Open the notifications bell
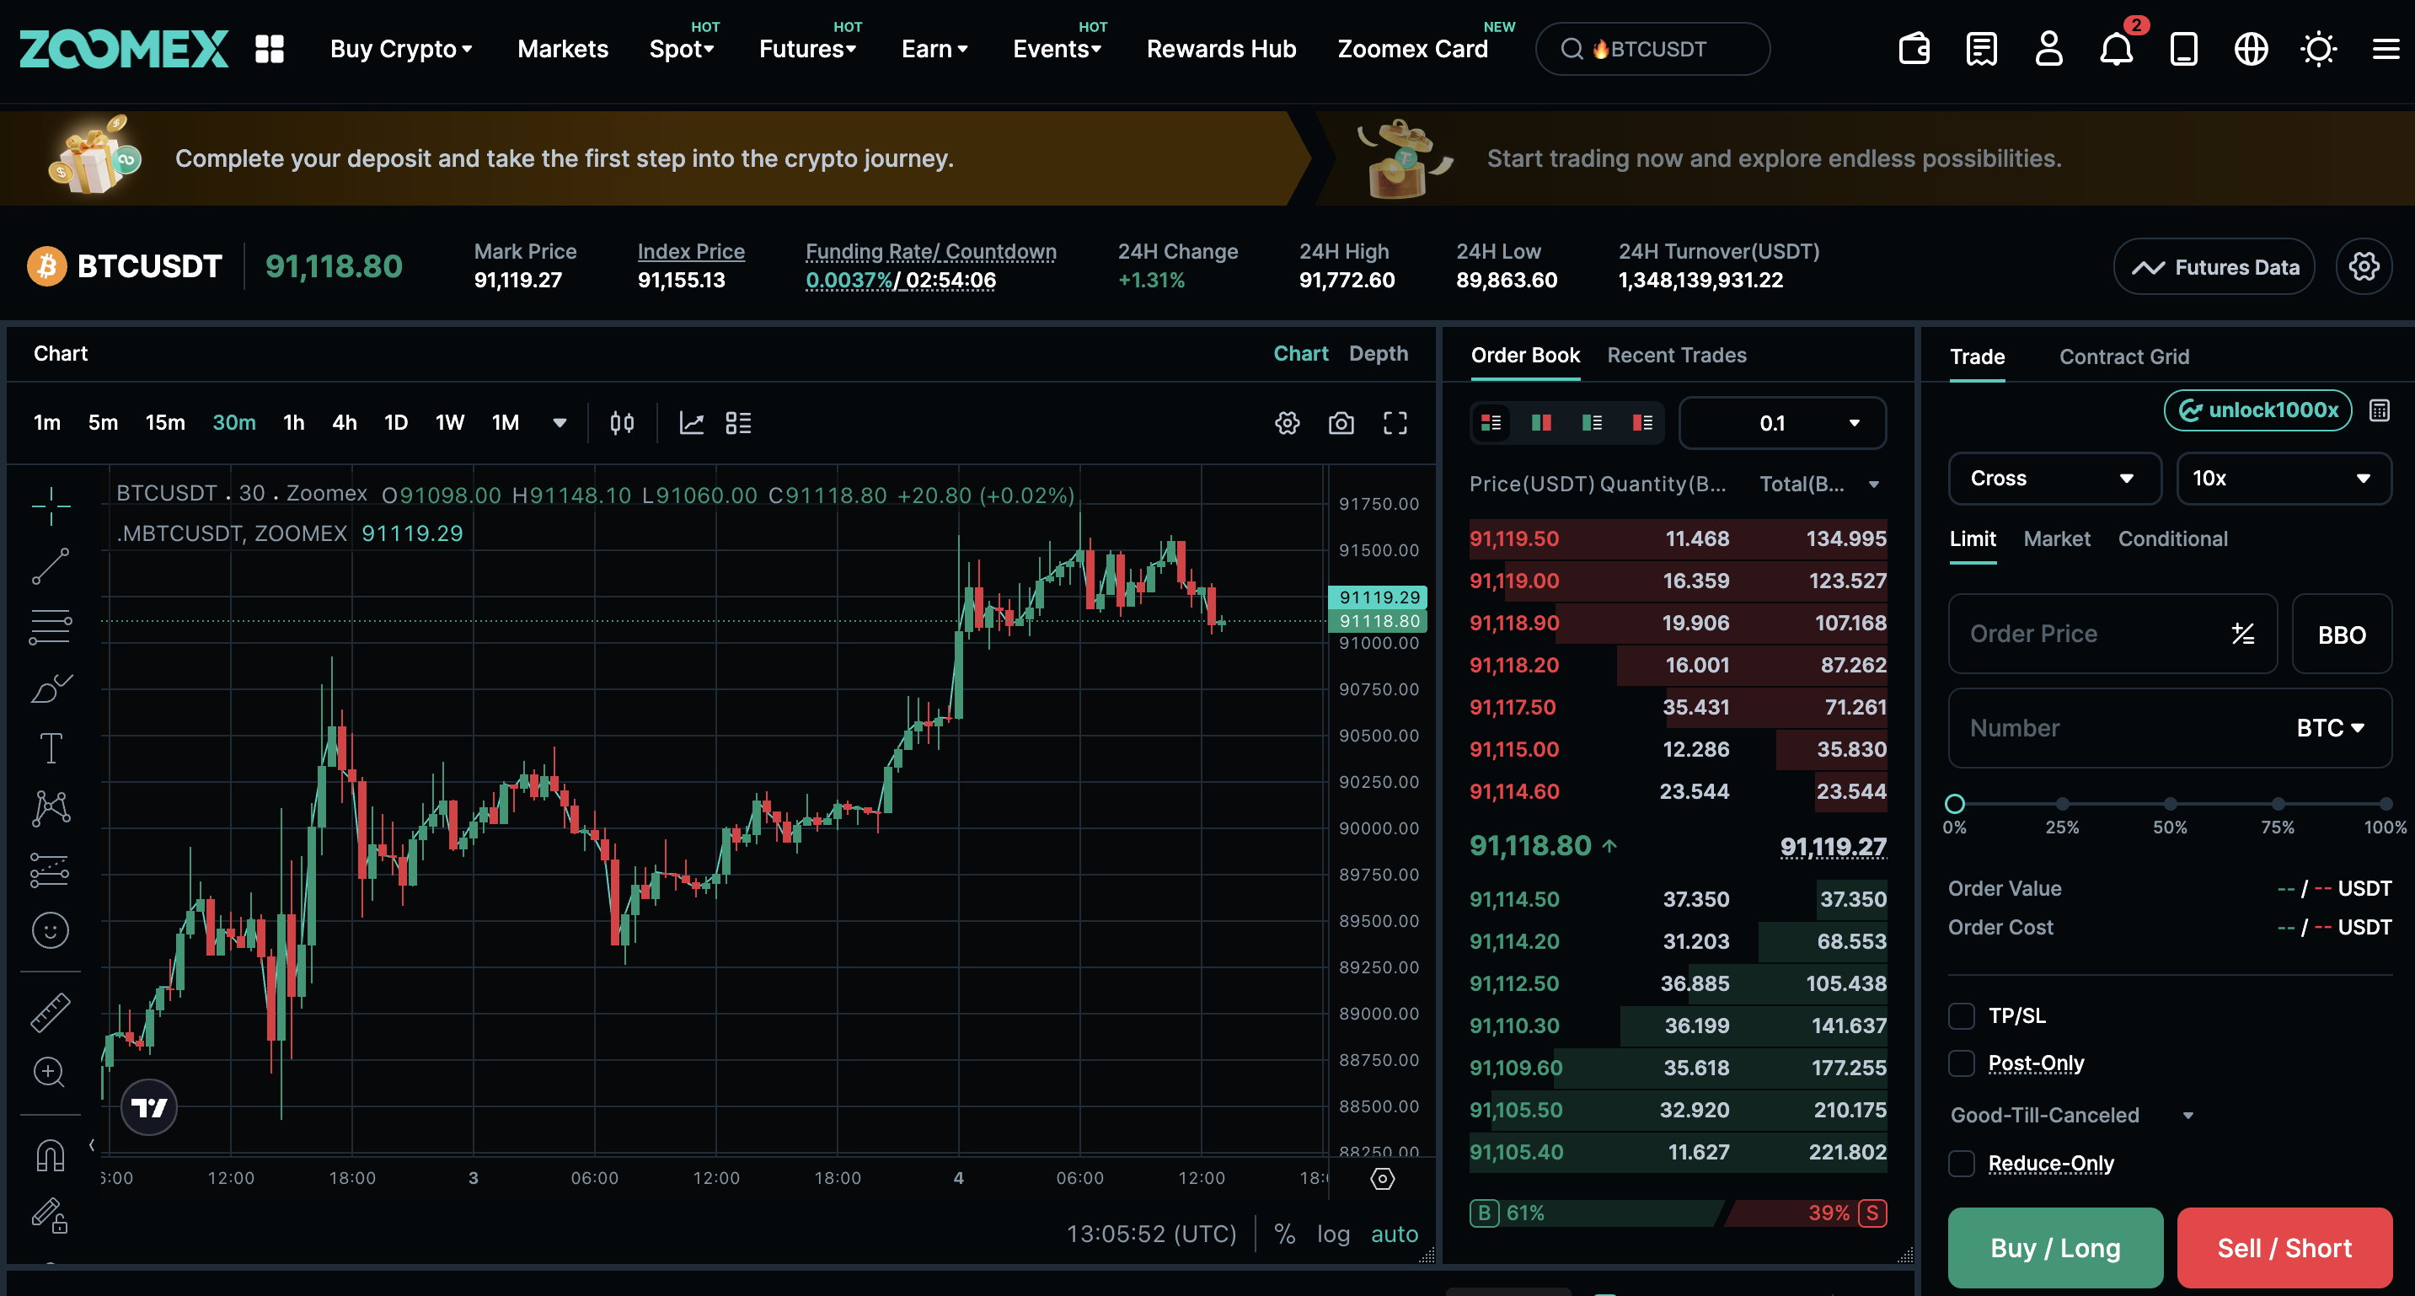 tap(2116, 49)
